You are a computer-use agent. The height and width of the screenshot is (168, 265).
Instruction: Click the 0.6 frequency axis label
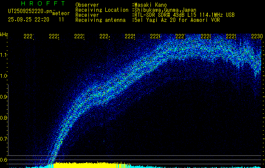point(4,160)
